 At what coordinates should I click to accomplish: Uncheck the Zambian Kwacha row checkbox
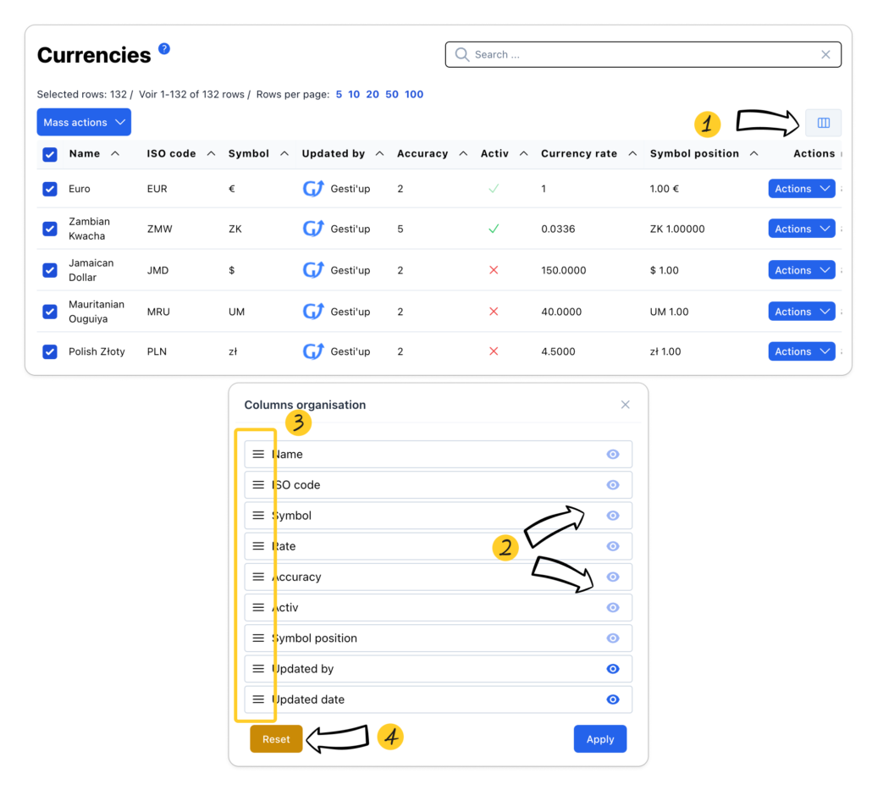click(50, 229)
